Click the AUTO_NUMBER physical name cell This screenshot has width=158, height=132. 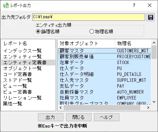[x=130, y=92]
